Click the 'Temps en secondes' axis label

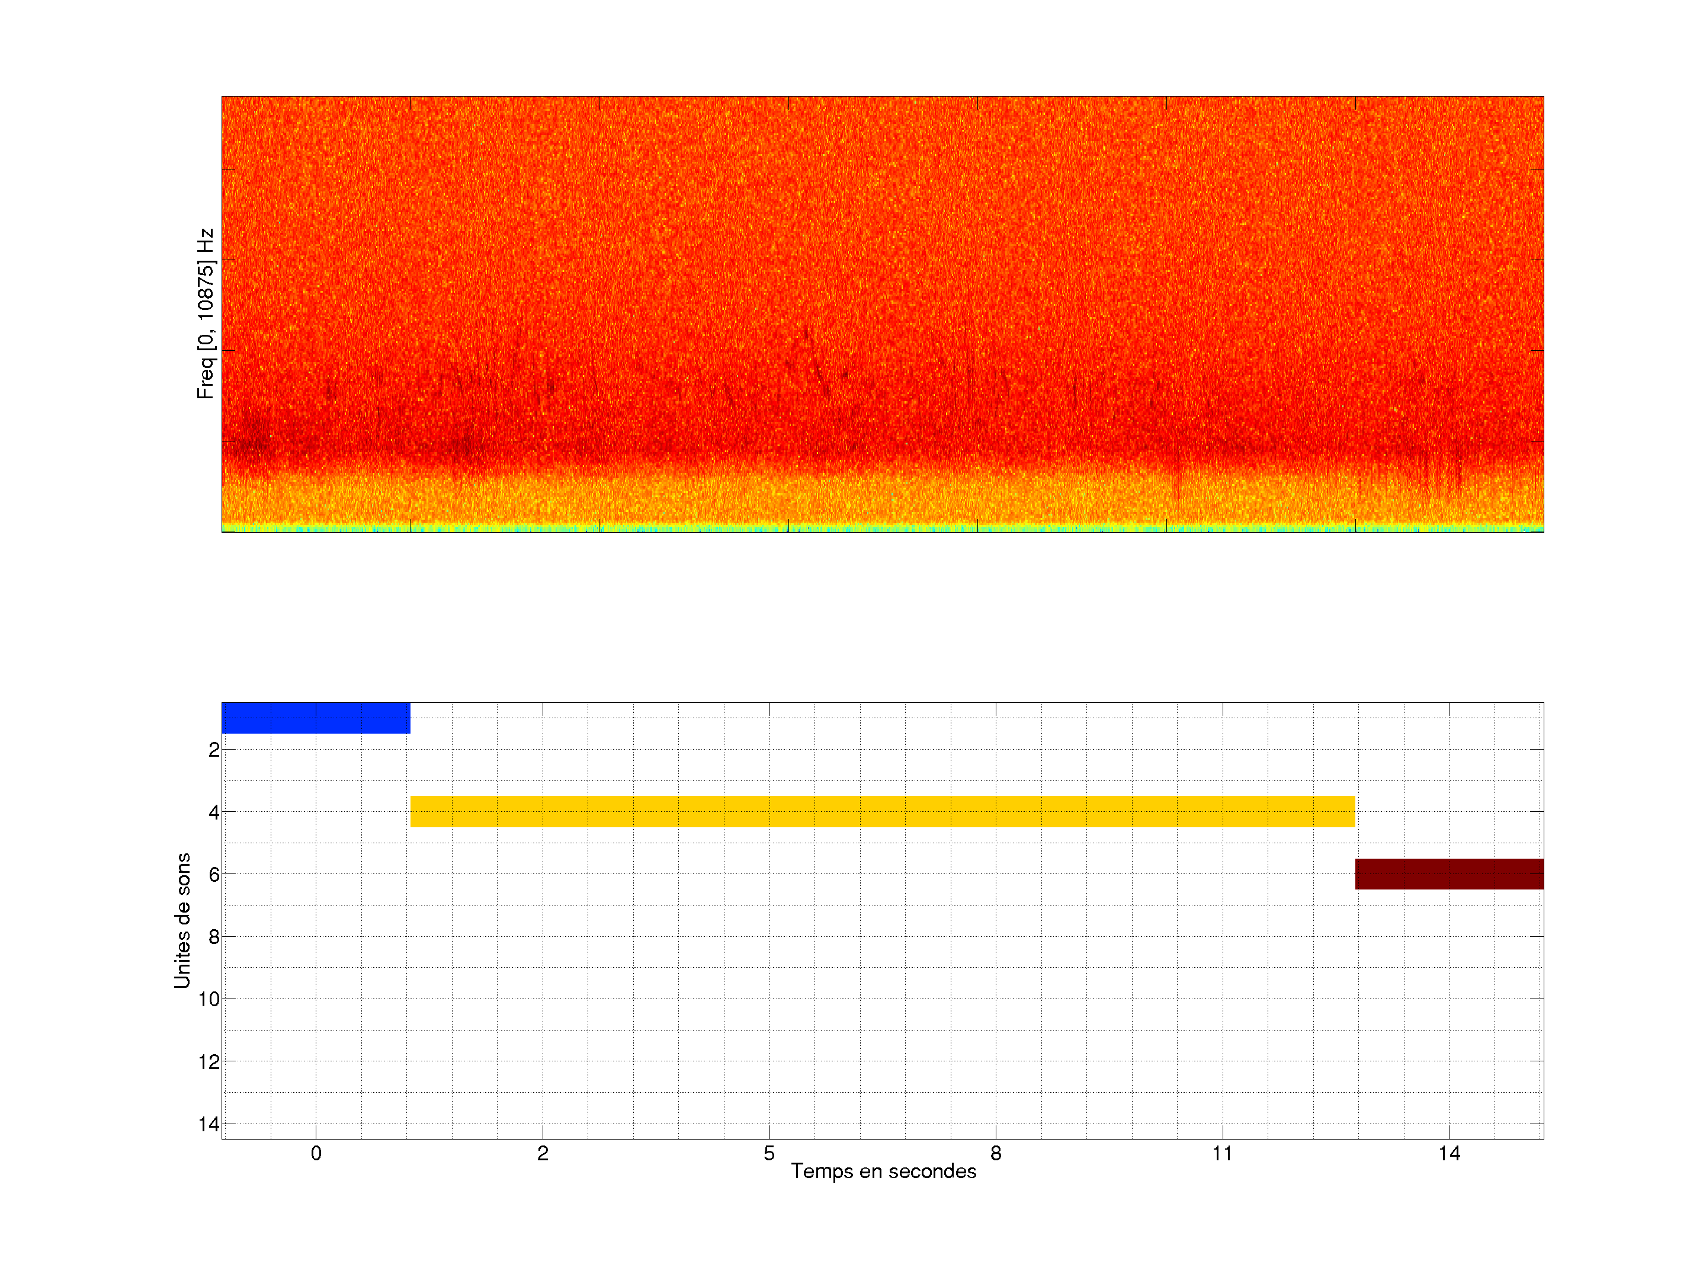(x=883, y=1171)
